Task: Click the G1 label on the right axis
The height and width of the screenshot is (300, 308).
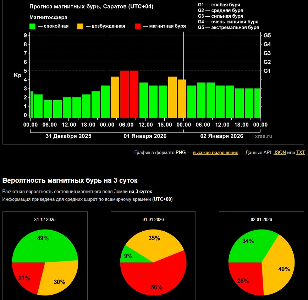Action: pos(267,71)
